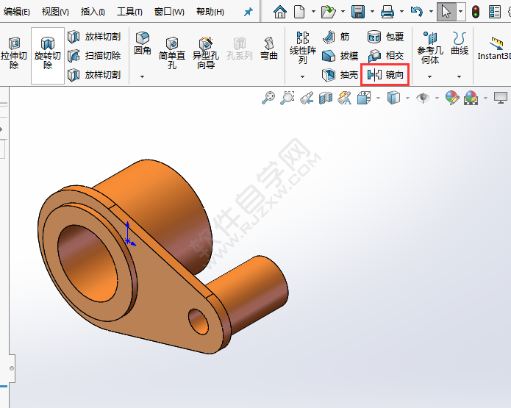Expand the Open file dropdown arrow
The image size is (511, 408).
click(x=343, y=12)
